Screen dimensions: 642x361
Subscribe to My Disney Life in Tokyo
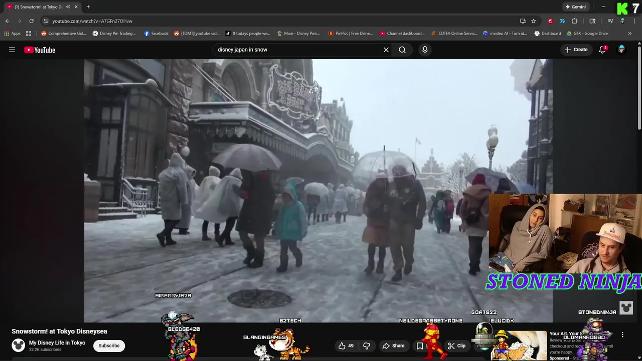[x=109, y=345]
